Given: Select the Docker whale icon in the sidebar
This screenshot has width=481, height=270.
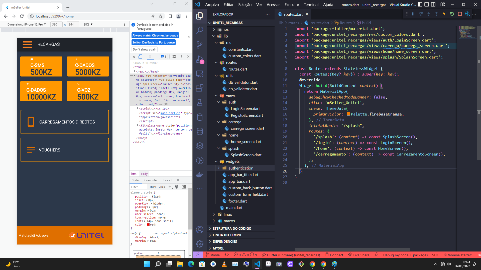Looking at the screenshot, I should (199, 174).
